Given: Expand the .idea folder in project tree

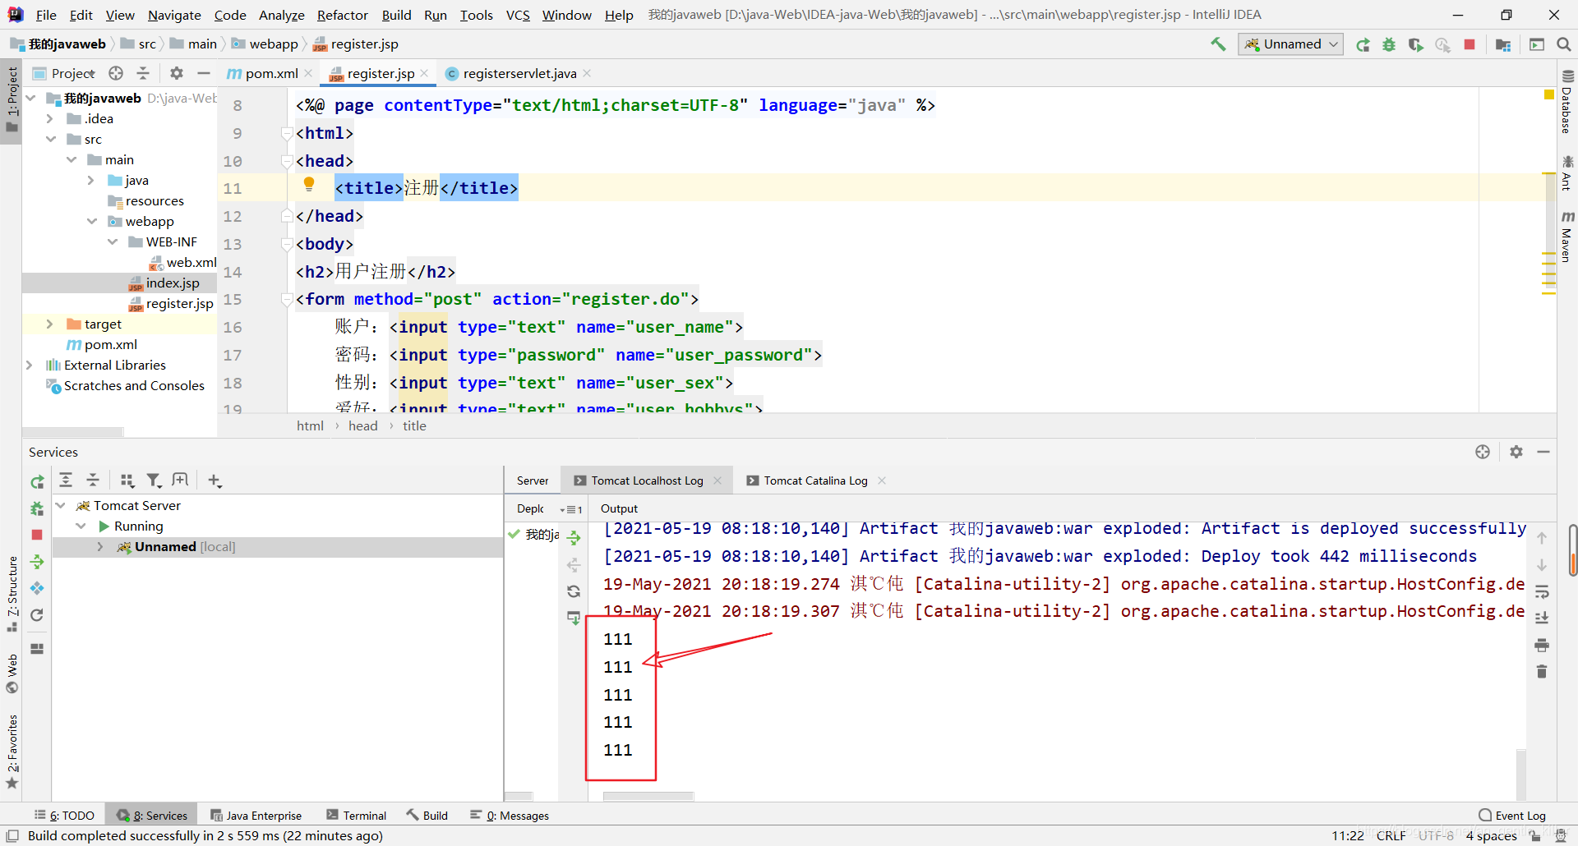Looking at the screenshot, I should [49, 118].
